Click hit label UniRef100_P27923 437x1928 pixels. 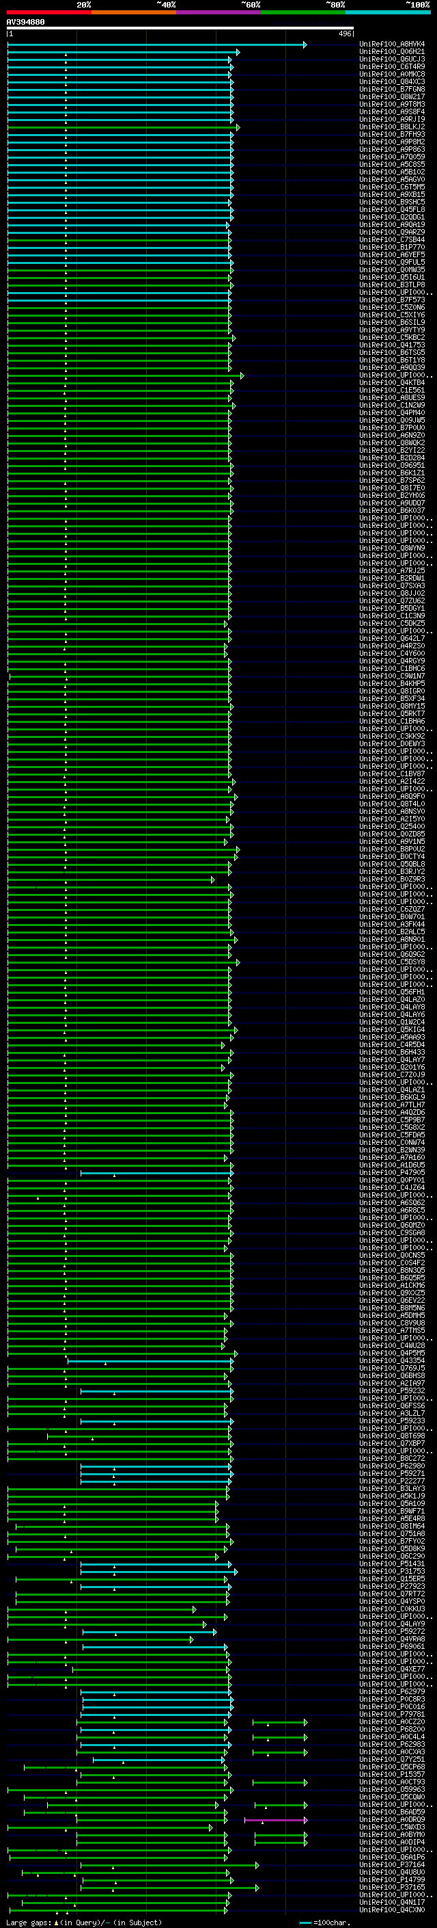pyautogui.click(x=391, y=1586)
